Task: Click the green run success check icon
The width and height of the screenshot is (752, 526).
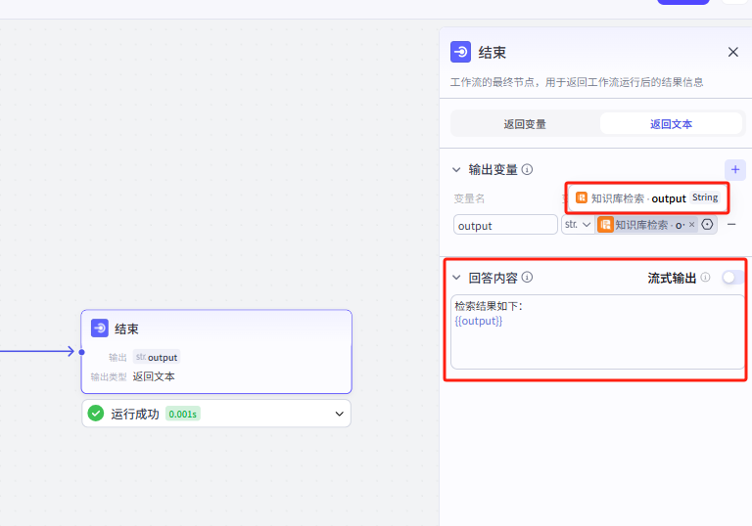Action: (96, 414)
